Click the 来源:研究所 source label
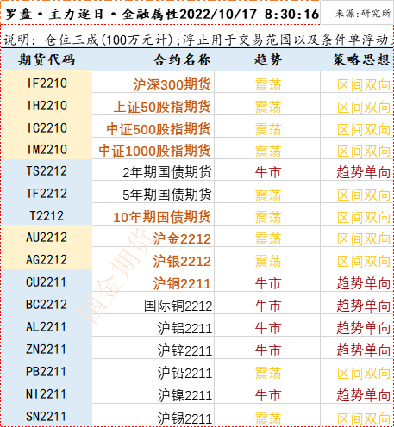Screen dimensions: 394x427 pyautogui.click(x=363, y=13)
